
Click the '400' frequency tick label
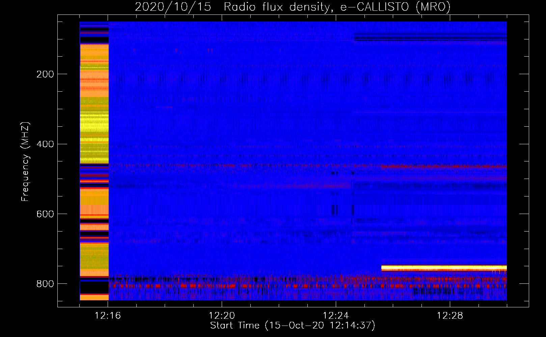pos(45,144)
